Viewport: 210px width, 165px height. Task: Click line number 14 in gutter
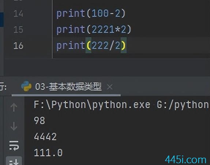(18, 14)
